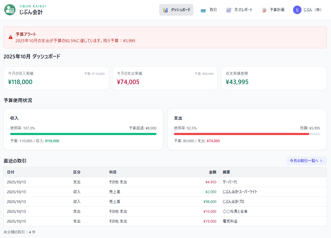
Task: Click the 今月の支出実績 summary card
Action: (165, 78)
